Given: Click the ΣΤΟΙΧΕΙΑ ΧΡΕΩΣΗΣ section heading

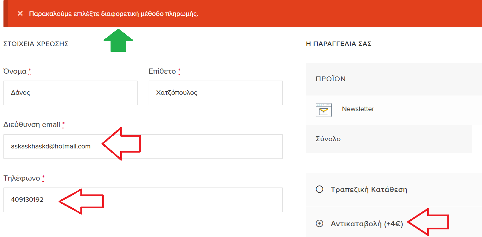Looking at the screenshot, I should pyautogui.click(x=36, y=44).
